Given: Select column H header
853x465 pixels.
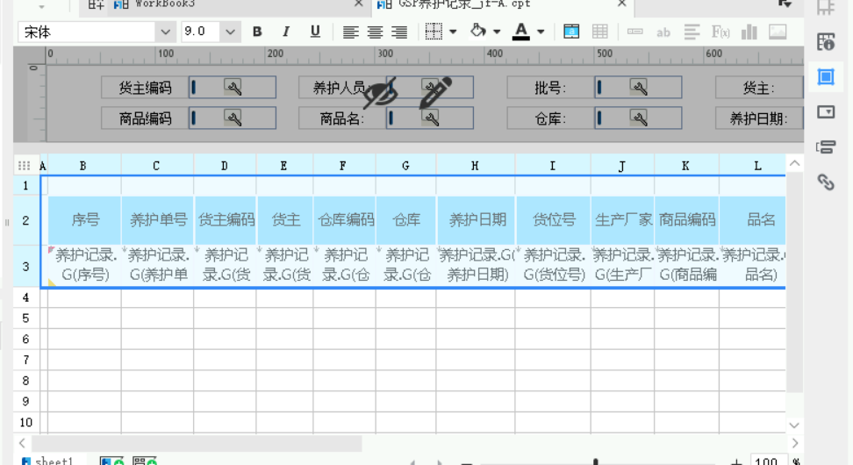Looking at the screenshot, I should pyautogui.click(x=476, y=166).
